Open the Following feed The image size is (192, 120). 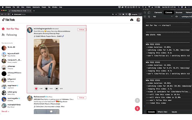click(9, 35)
